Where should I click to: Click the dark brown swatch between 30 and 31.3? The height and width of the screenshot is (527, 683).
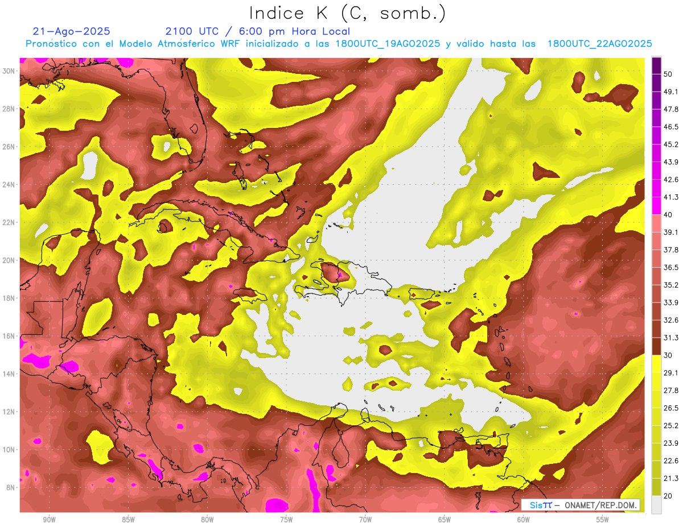point(656,347)
